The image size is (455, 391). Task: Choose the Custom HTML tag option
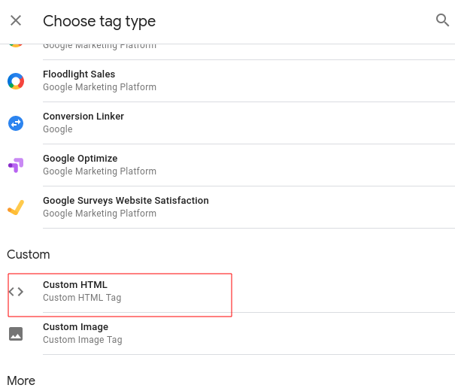[x=75, y=285]
